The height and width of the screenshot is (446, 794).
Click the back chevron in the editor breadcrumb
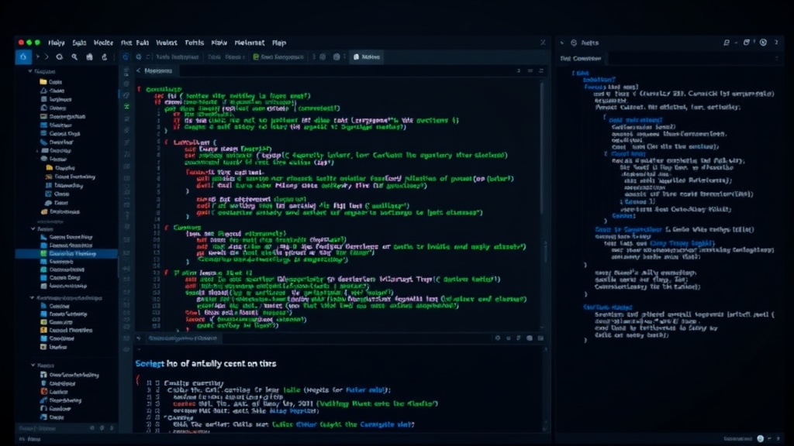pos(138,70)
